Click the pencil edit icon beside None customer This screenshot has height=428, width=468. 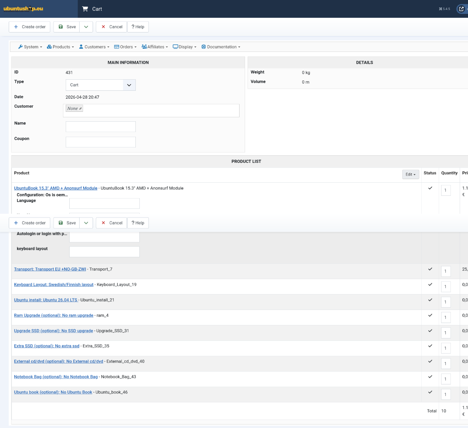click(x=80, y=109)
